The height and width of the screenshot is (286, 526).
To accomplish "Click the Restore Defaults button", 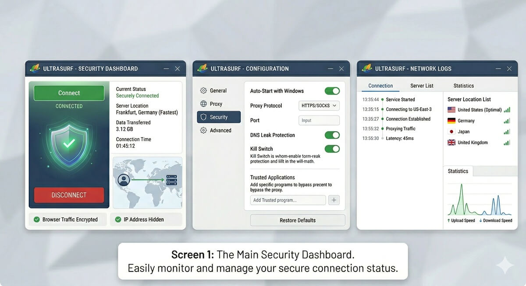I will [298, 220].
